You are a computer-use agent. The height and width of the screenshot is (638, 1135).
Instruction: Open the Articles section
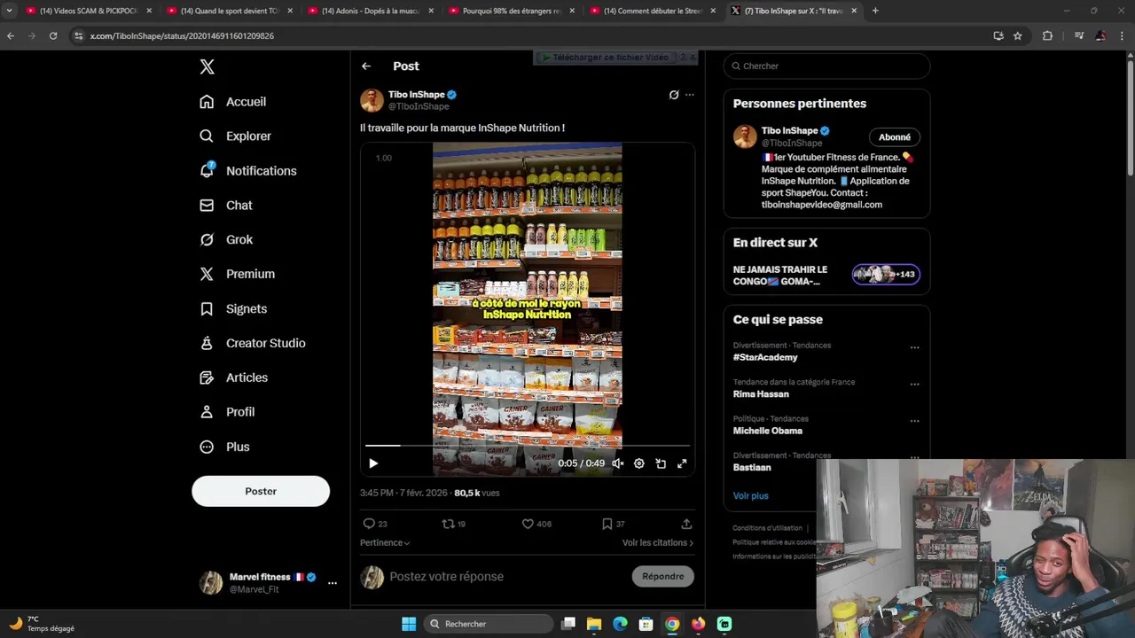[233, 378]
